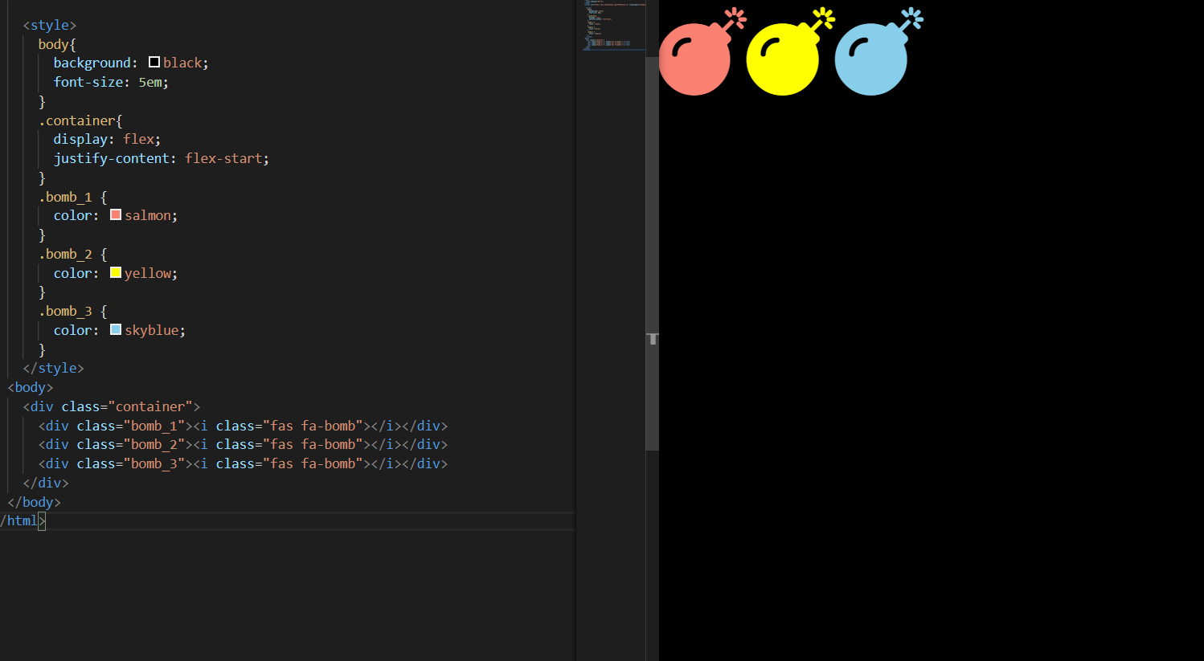Click the word 'black' in code
Image resolution: width=1204 pixels, height=661 pixels.
coord(182,63)
